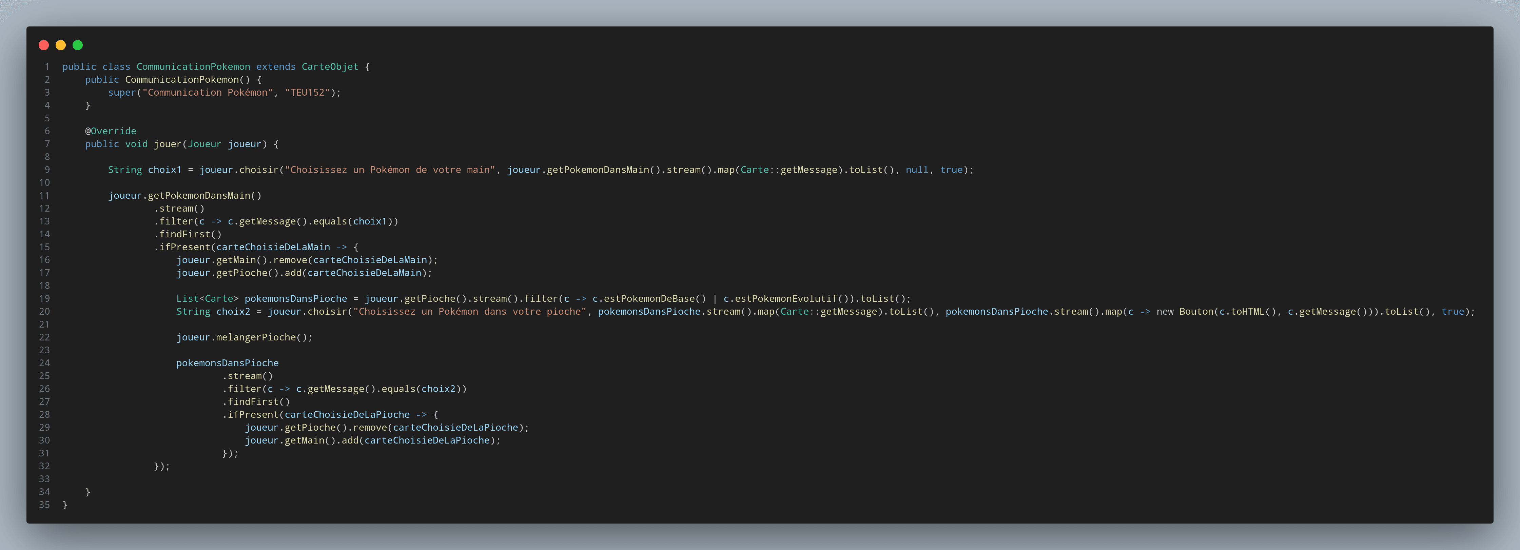The height and width of the screenshot is (550, 1520).
Task: Click the red close dot
Action: (x=44, y=45)
